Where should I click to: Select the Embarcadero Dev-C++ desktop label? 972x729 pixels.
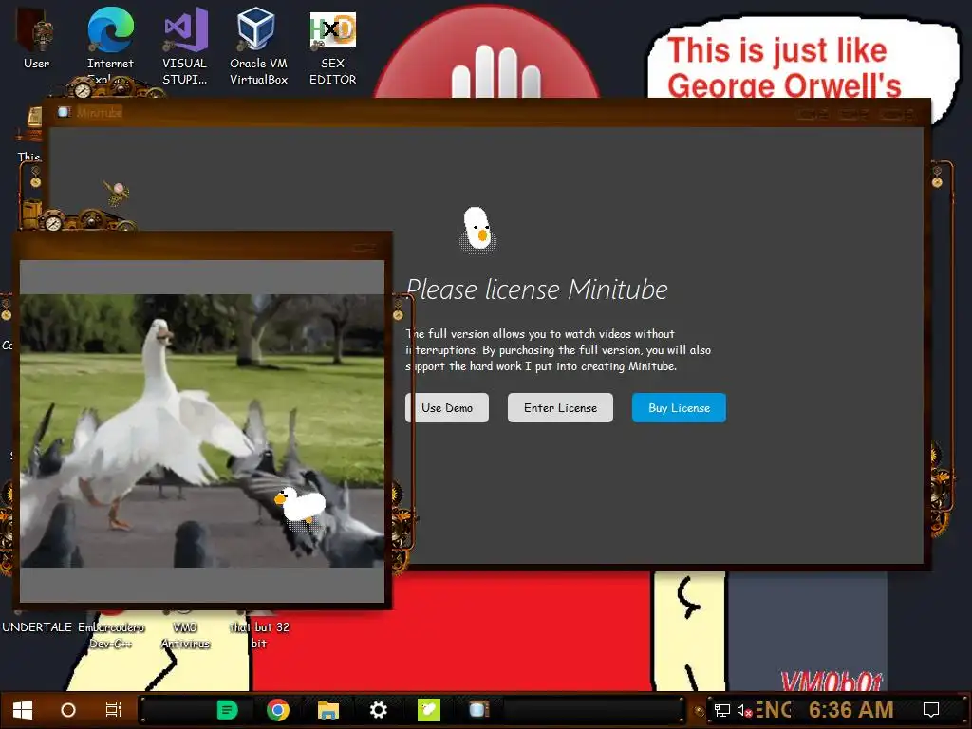(111, 635)
